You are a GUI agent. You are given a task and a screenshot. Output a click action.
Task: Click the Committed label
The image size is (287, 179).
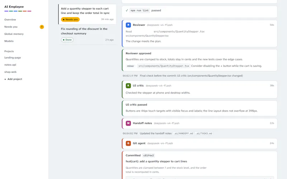[133, 155]
